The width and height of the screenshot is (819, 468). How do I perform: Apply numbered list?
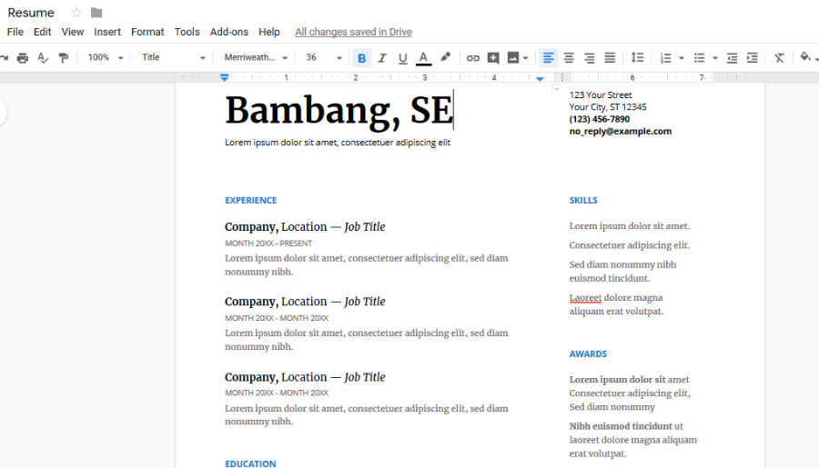coord(665,58)
